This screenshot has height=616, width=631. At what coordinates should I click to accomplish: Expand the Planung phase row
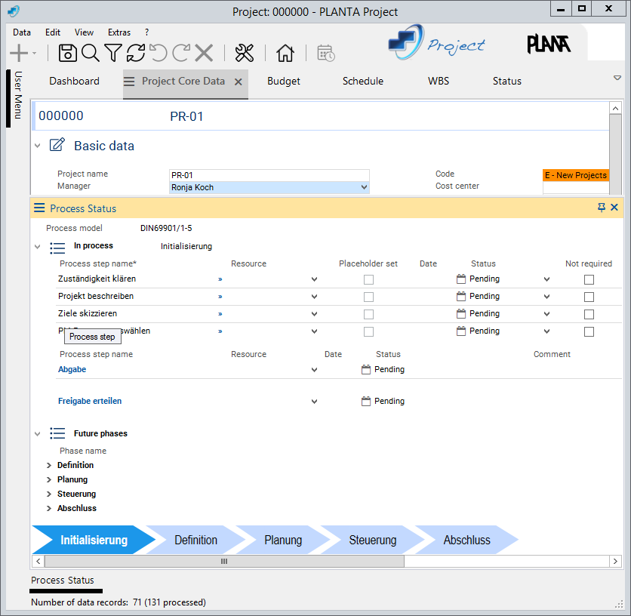pos(49,479)
